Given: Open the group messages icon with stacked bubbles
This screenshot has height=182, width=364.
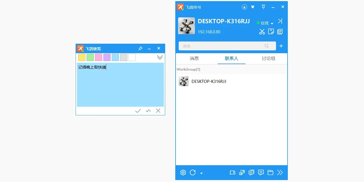Looking at the screenshot, I should 251,172.
